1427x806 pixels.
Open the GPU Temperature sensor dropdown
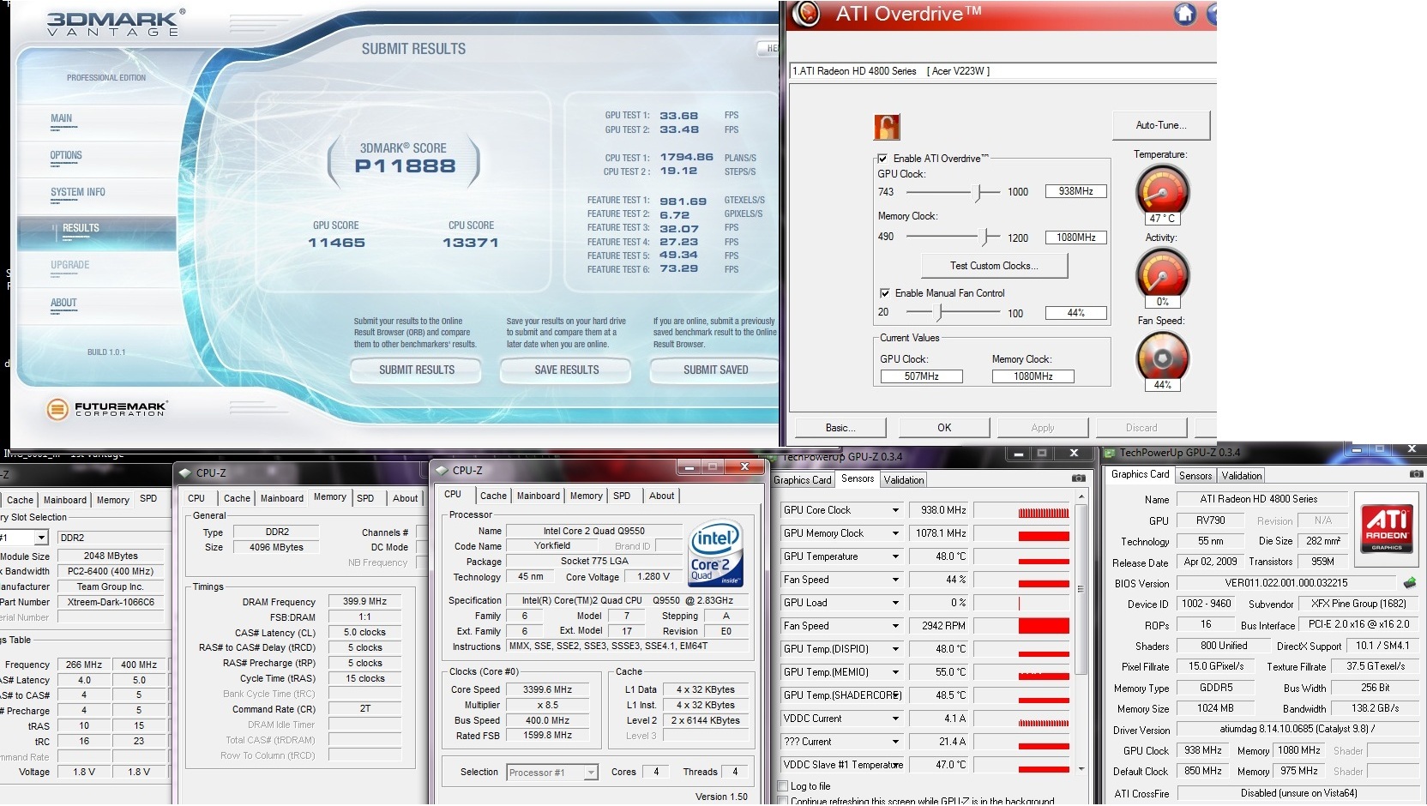[895, 556]
